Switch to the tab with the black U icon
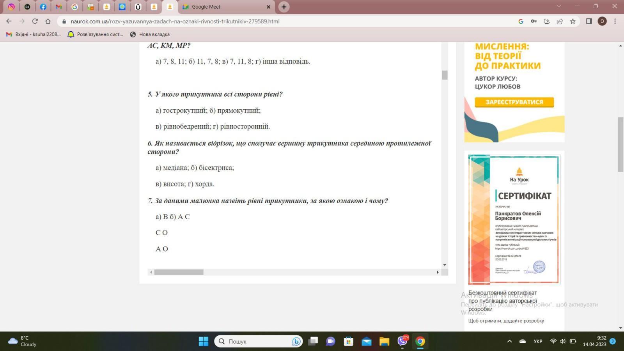Image resolution: width=624 pixels, height=351 pixels. (138, 7)
